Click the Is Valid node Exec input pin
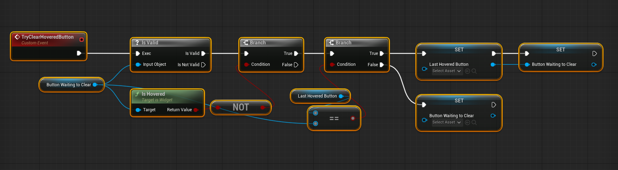This screenshot has width=618, height=170. (x=138, y=53)
